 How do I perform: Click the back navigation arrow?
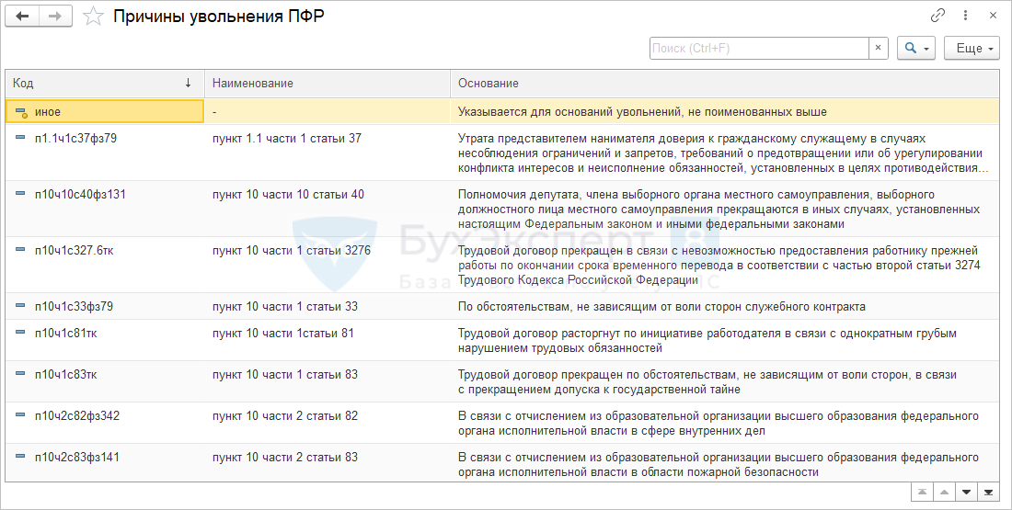click(x=22, y=17)
